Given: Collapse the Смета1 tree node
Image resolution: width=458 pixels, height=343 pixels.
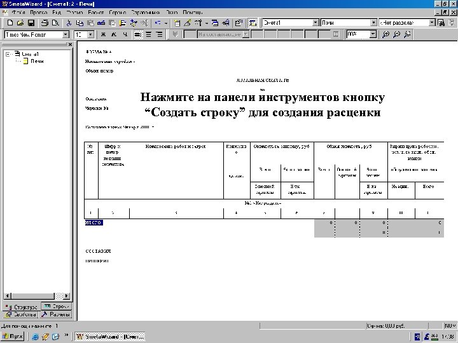Looking at the screenshot, I should click(8, 54).
